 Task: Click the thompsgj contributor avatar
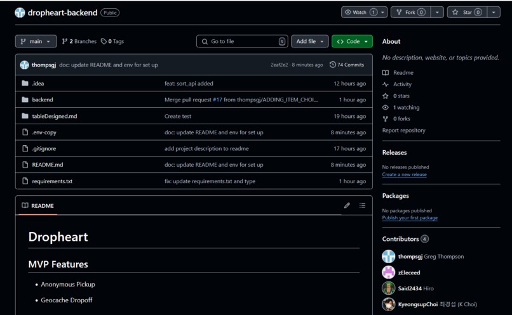pyautogui.click(x=389, y=256)
